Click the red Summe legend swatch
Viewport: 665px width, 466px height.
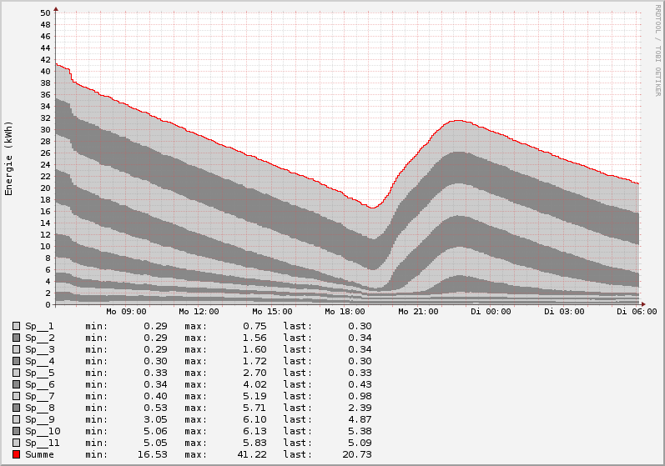pos(16,454)
